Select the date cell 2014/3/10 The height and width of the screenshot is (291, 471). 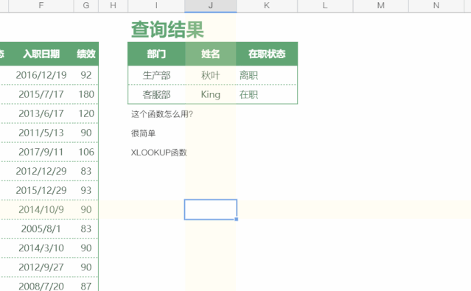coord(41,248)
